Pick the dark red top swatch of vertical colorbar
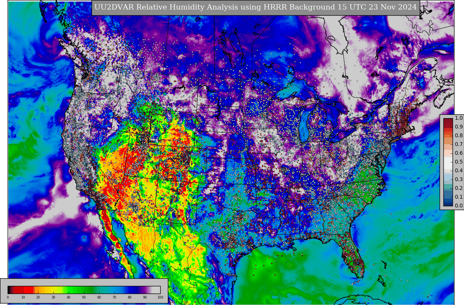 (x=448, y=120)
